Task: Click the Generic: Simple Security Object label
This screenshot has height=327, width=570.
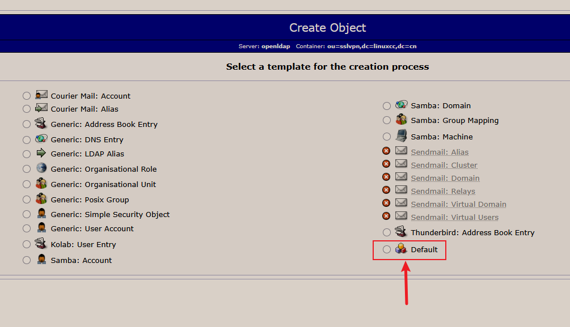Action: pos(110,215)
